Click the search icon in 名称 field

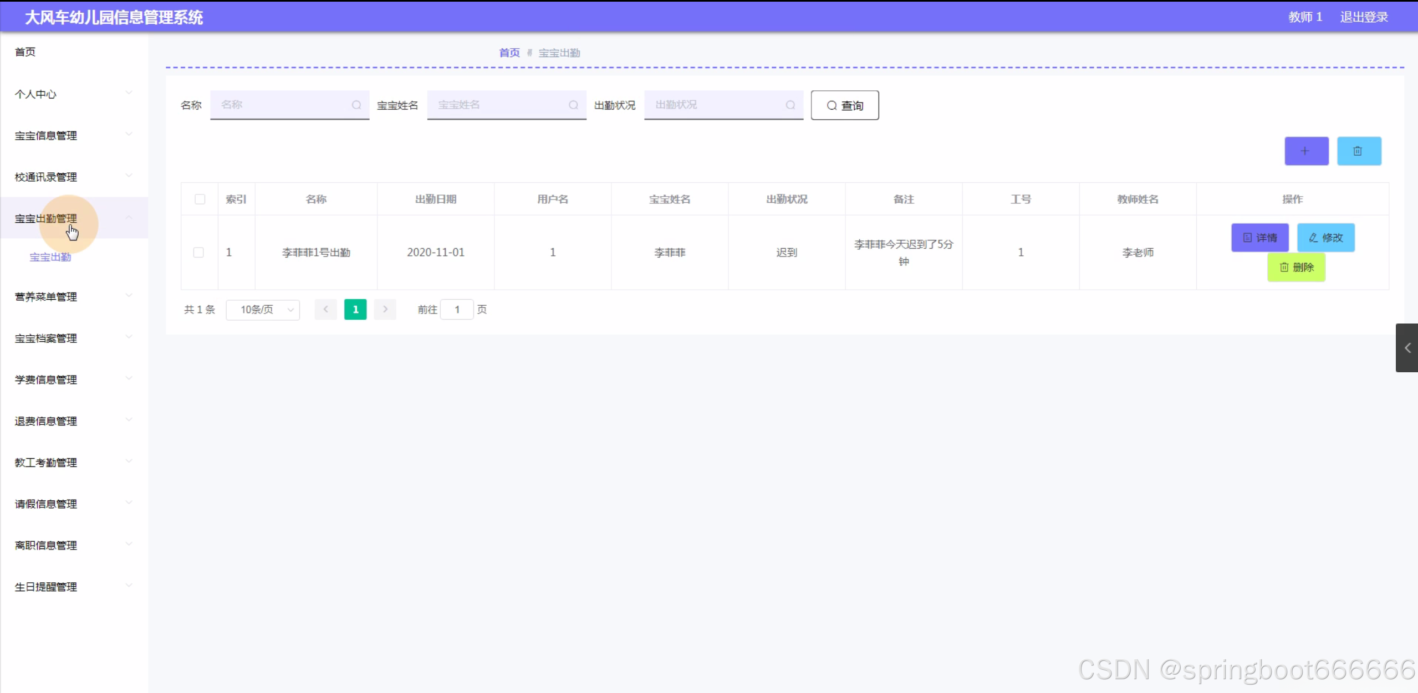tap(356, 105)
